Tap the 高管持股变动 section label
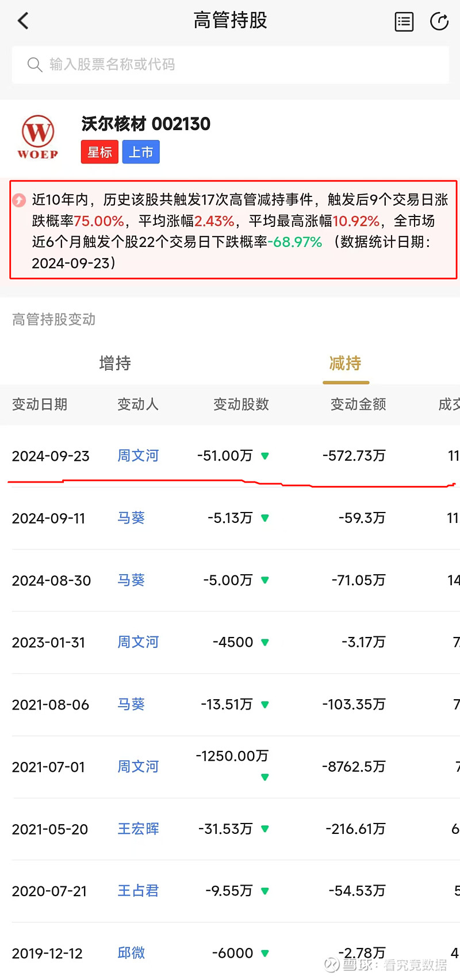This screenshot has width=460, height=979. click(x=54, y=320)
